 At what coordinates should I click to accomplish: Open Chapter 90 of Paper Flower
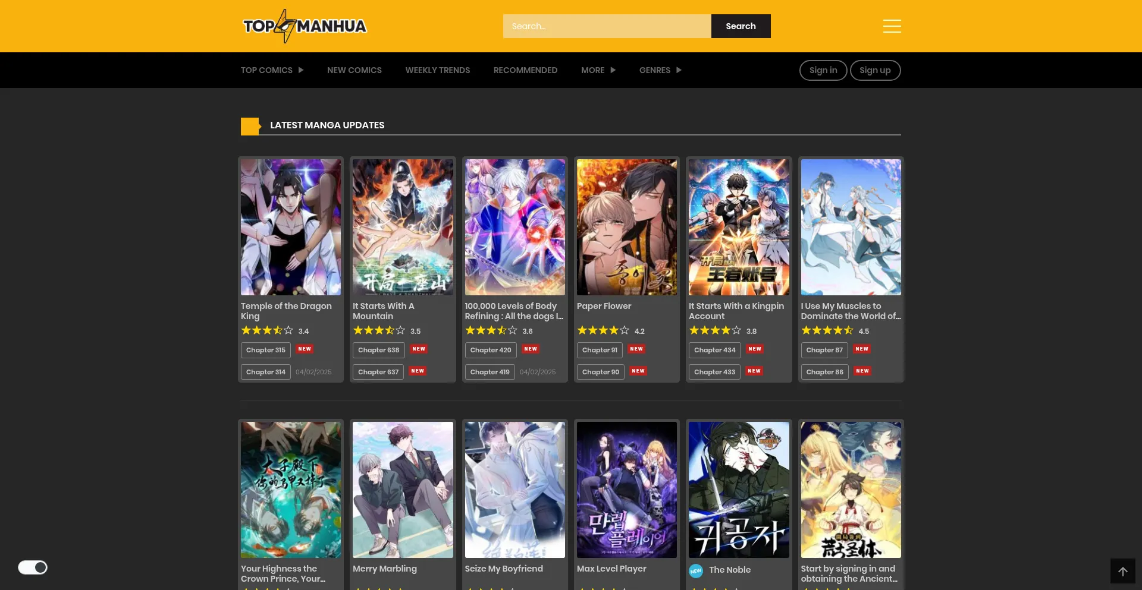click(601, 372)
